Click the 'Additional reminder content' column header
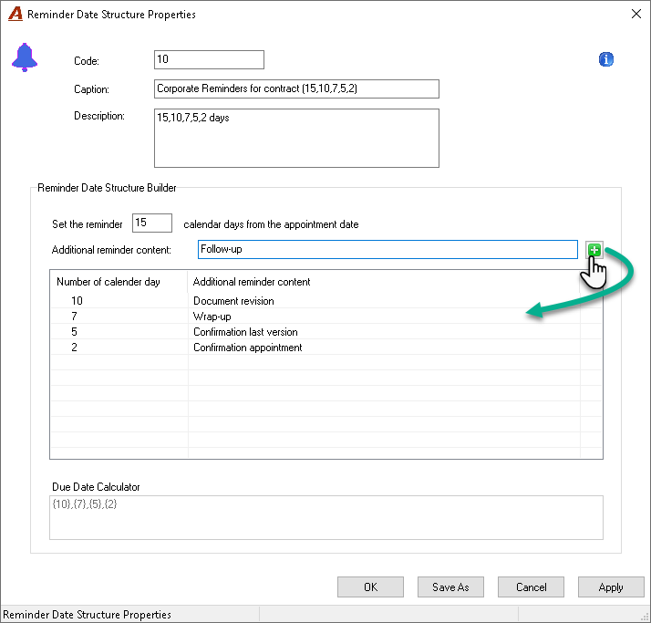Image resolution: width=651 pixels, height=623 pixels. click(x=384, y=282)
